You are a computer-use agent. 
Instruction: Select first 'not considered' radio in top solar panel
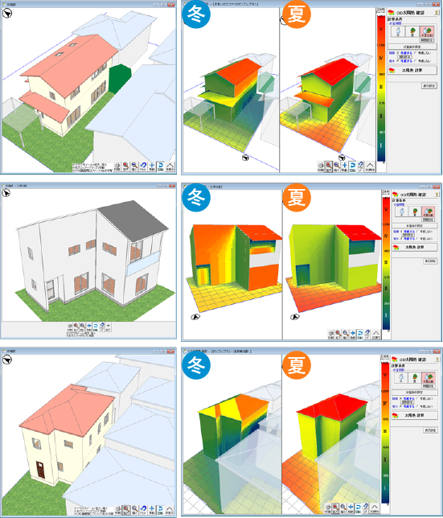pyautogui.click(x=416, y=53)
